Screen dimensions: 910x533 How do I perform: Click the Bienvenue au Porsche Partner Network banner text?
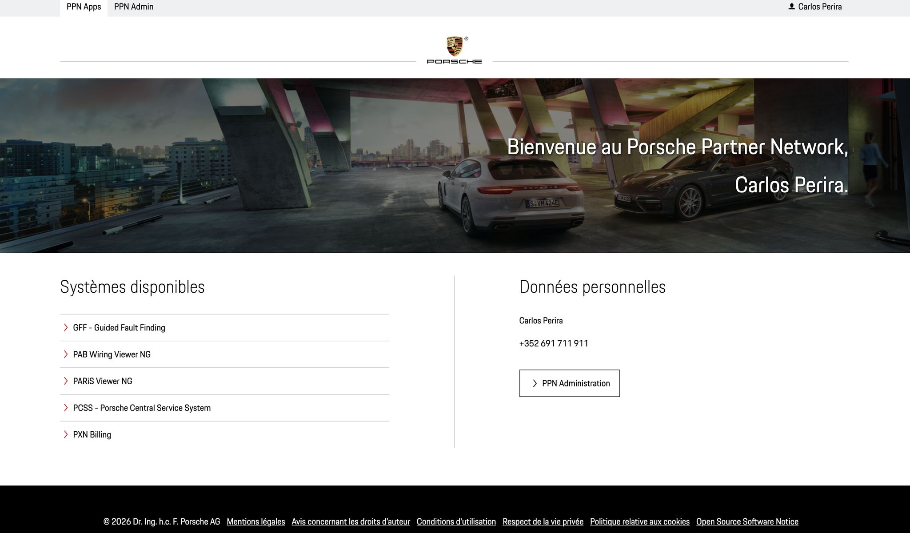pos(678,147)
